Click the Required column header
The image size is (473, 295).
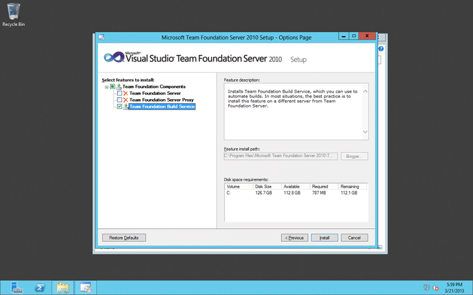click(x=324, y=186)
